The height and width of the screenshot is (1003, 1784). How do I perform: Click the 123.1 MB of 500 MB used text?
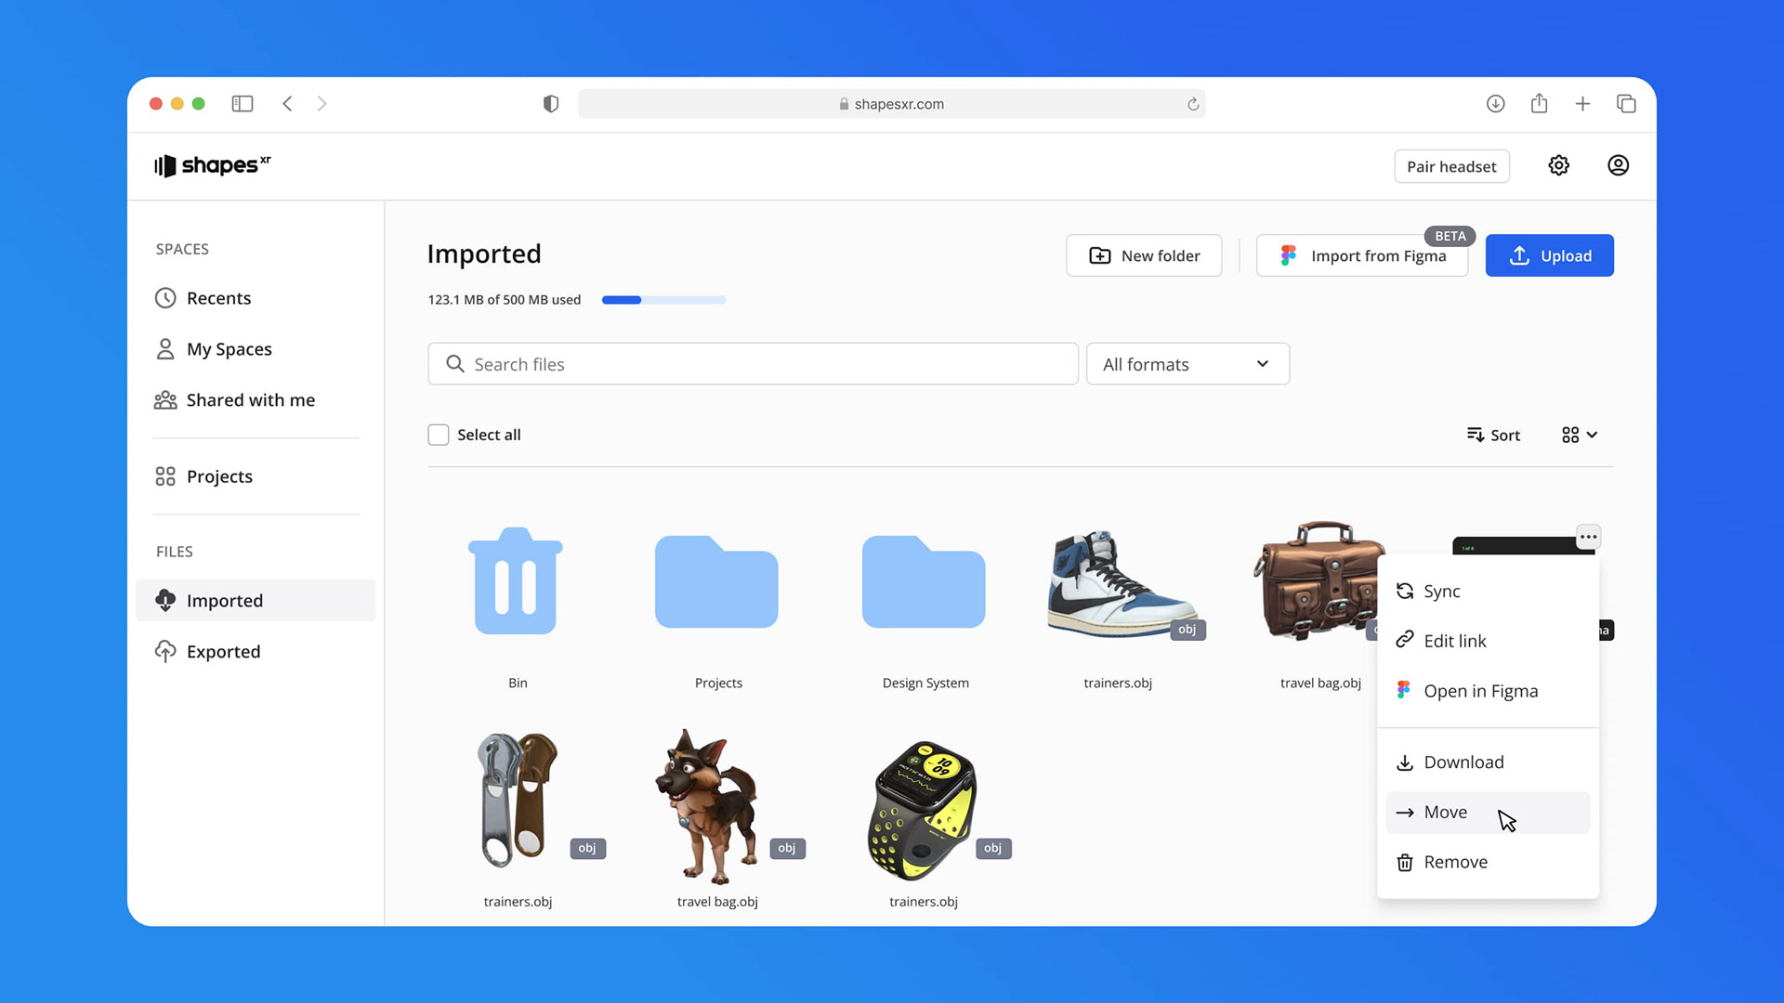point(504,300)
